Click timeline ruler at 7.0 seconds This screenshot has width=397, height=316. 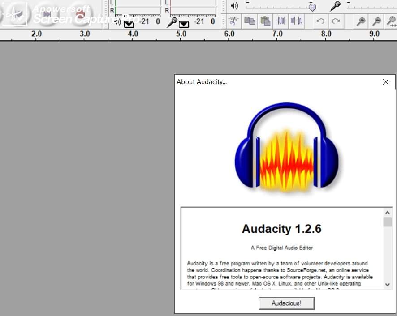coord(277,34)
